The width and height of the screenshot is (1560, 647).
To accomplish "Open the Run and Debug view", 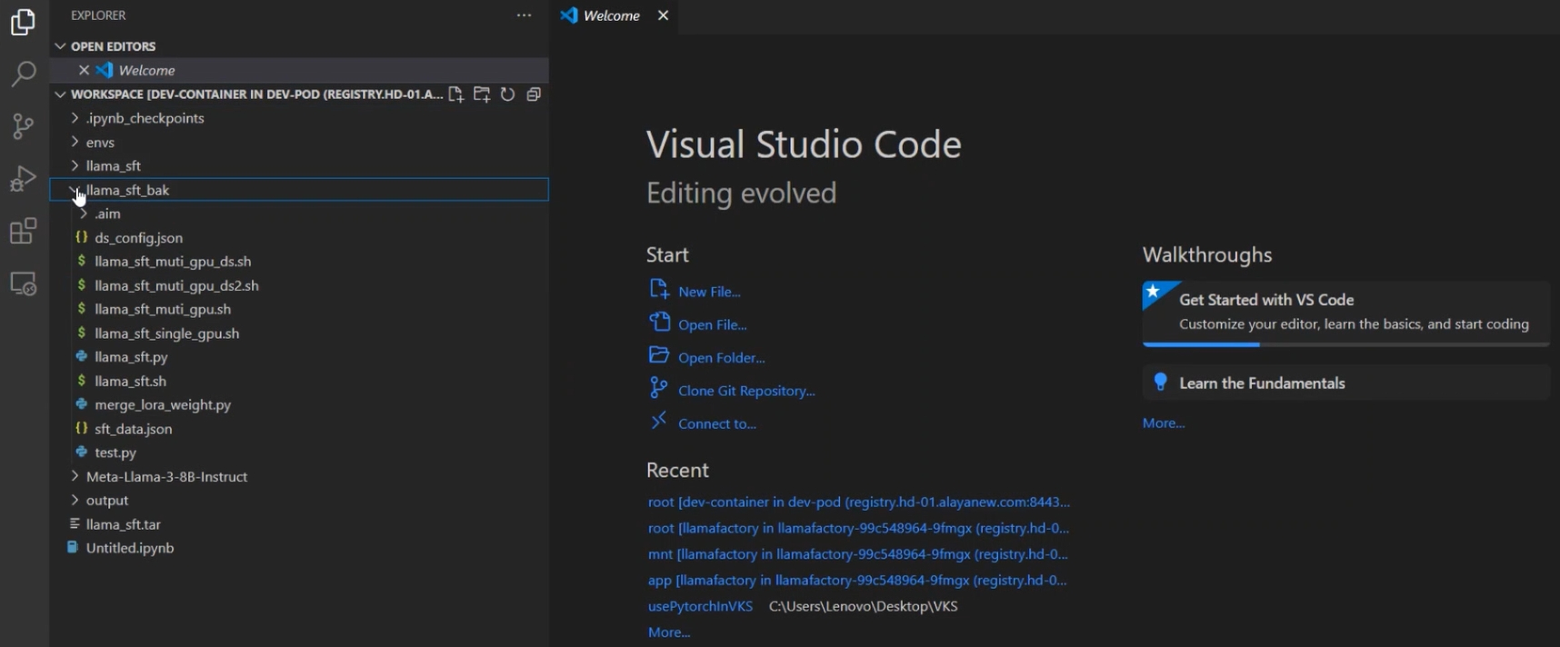I will click(x=23, y=179).
